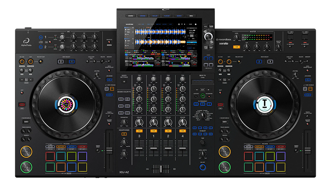Select deck 3 on left deck select
331x186 pixels.
(x=61, y=61)
